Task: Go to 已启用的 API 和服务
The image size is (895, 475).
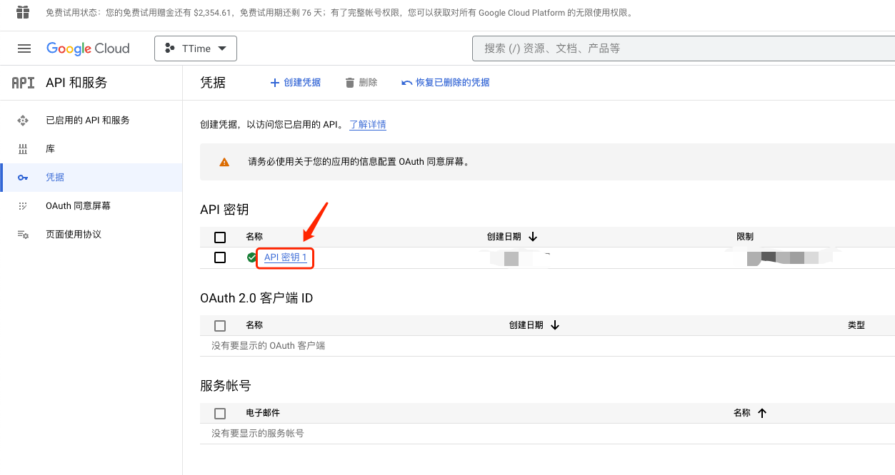Action: (88, 121)
